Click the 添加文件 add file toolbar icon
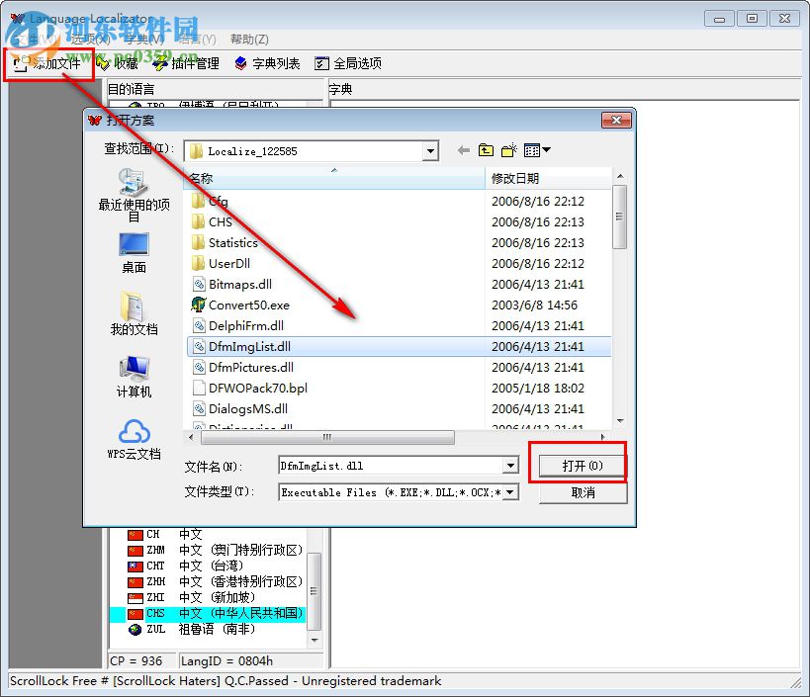The width and height of the screenshot is (810, 697). tap(47, 62)
